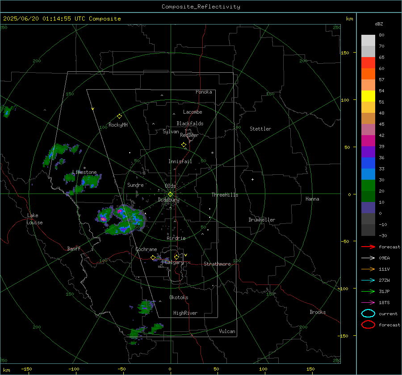This screenshot has height=375, width=402.
Task: Choose the magenta 18TS arrow legend entry
Action: 368,303
